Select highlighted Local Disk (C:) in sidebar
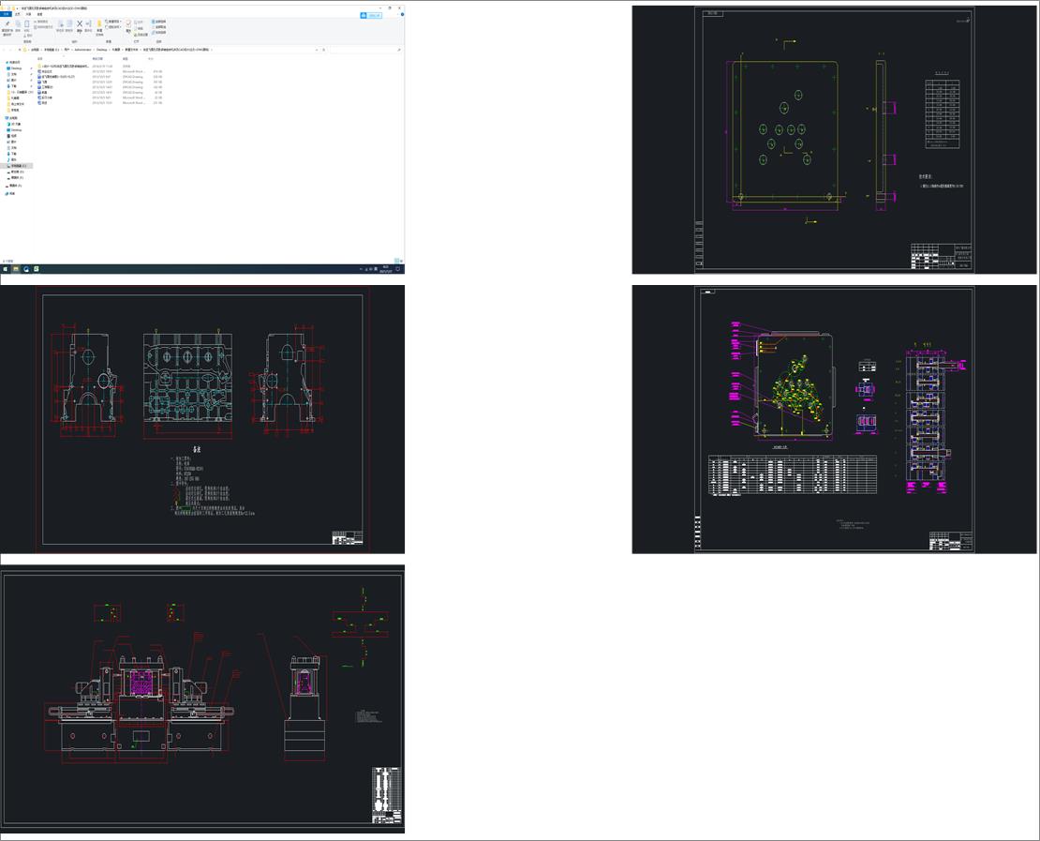The height and width of the screenshot is (841, 1040). (18, 166)
